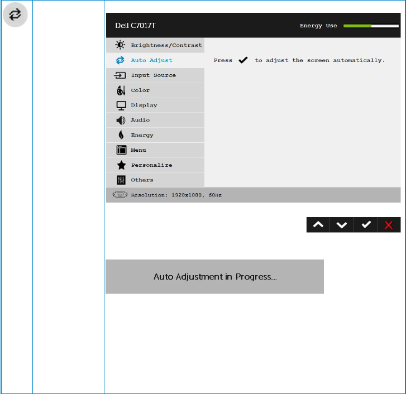Click the Color paint palette icon
This screenshot has width=406, height=394.
121,90
